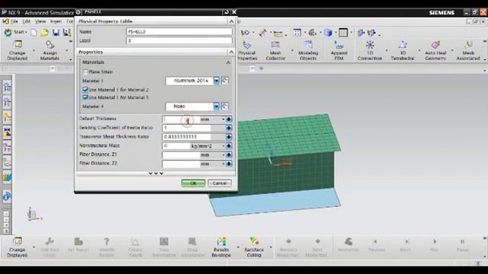Uncheck Use Material 1 for Material 2
The image size is (488, 274).
point(85,90)
